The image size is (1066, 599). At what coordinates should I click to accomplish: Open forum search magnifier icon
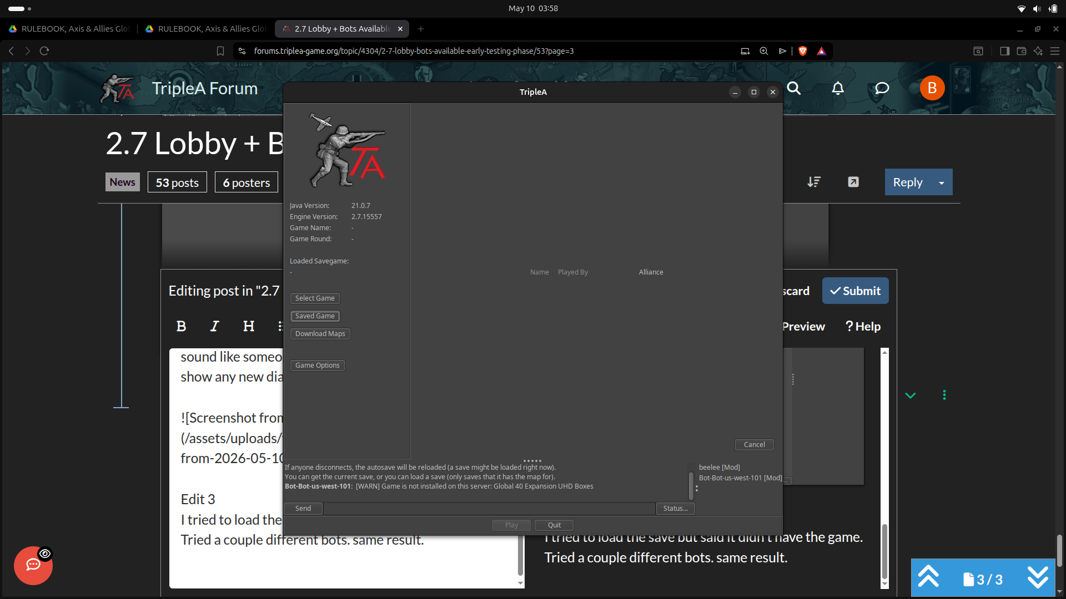[x=794, y=88]
